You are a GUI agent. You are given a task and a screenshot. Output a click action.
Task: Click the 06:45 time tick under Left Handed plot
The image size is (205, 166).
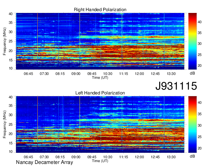coord(28,157)
